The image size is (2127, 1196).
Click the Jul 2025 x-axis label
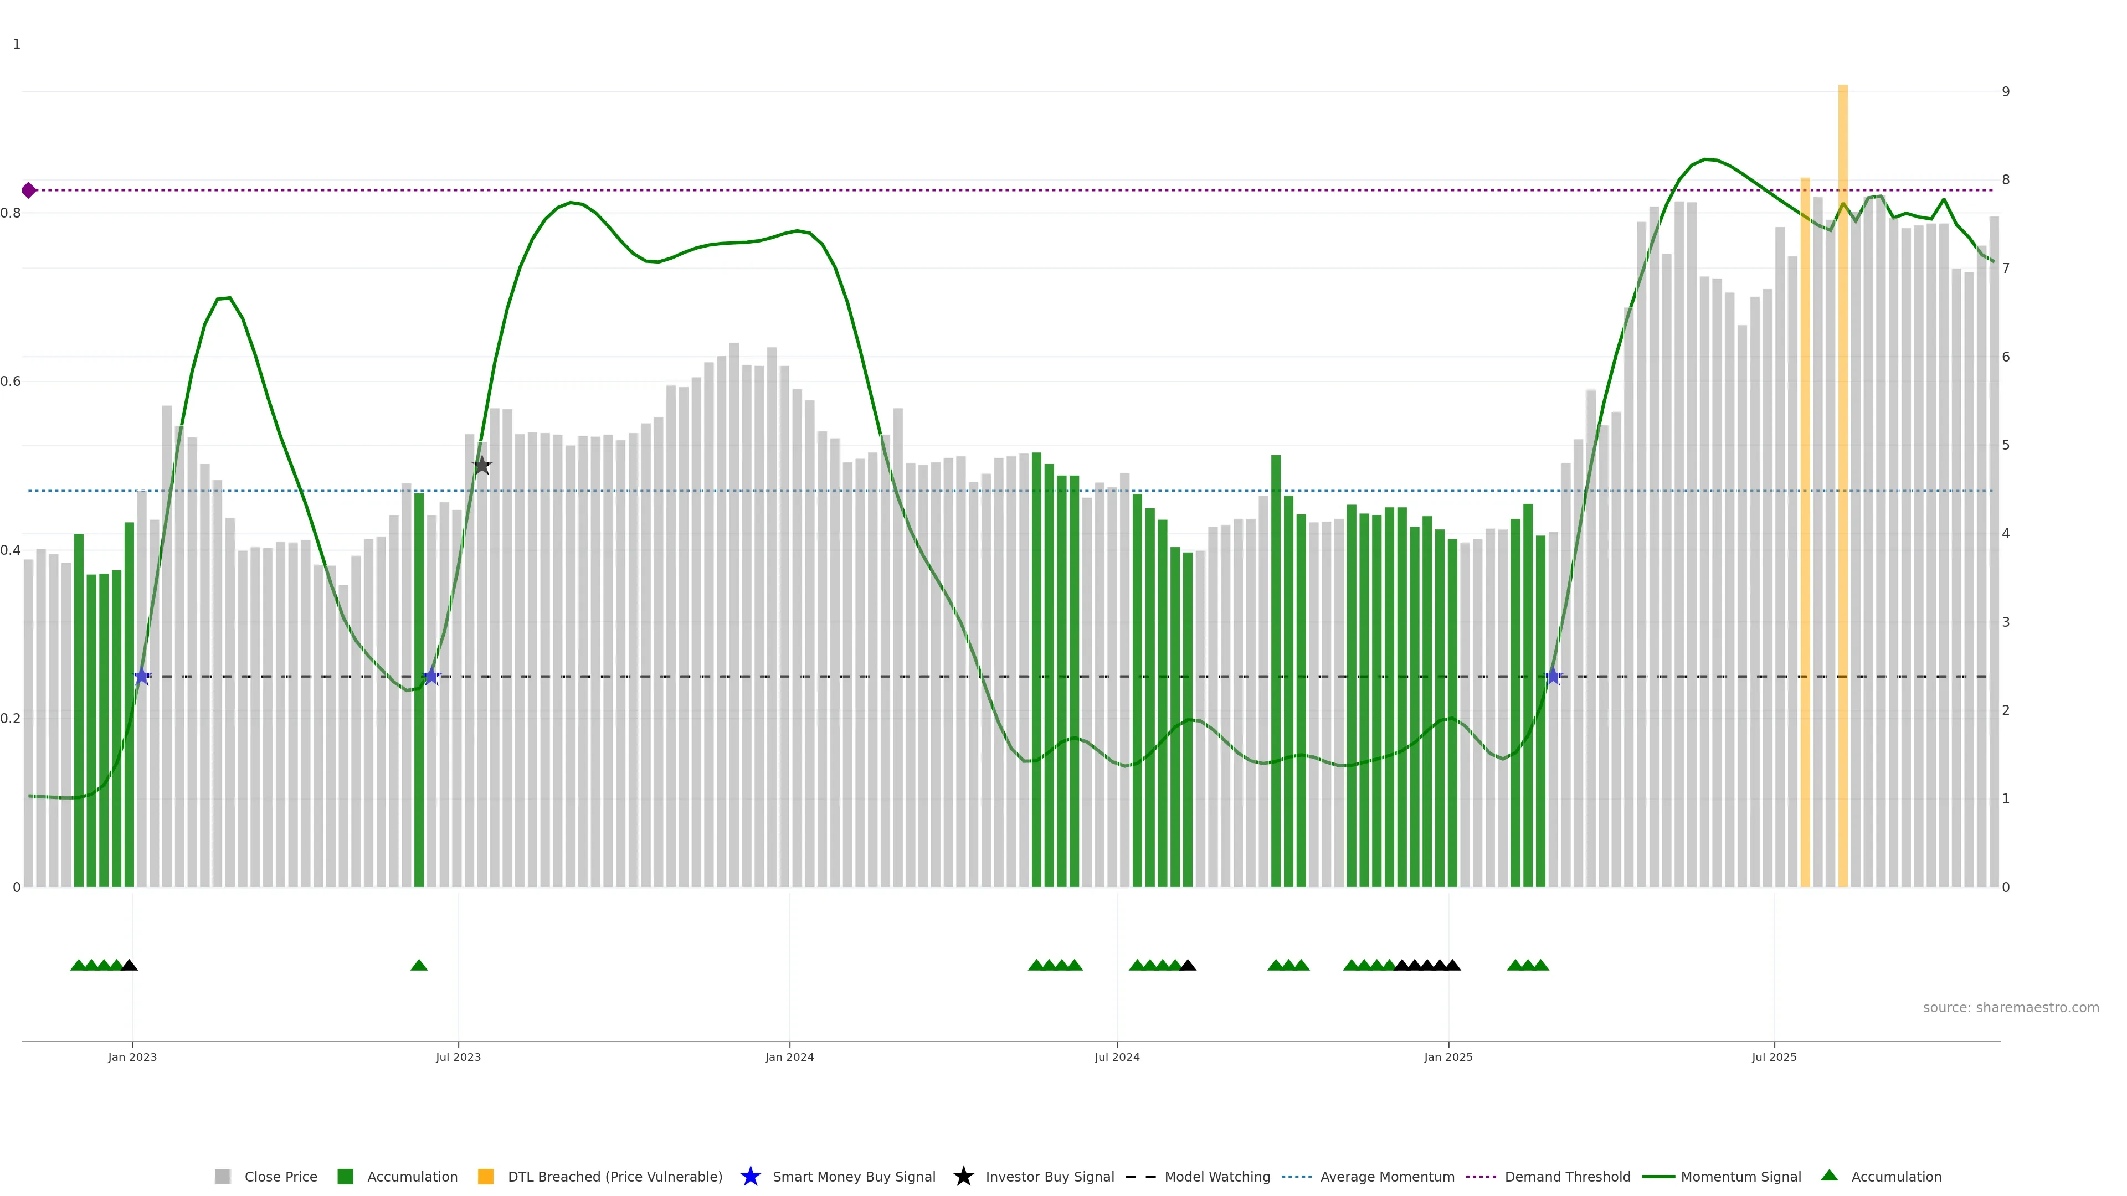(x=1774, y=1058)
